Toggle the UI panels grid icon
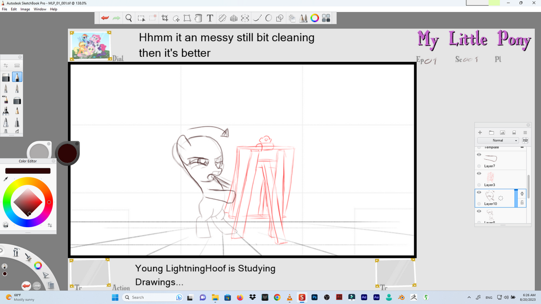 coord(326,18)
